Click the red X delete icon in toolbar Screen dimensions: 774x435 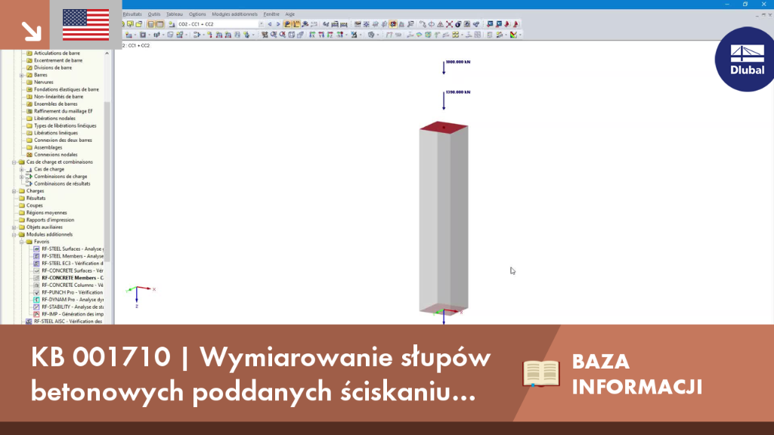pos(449,24)
